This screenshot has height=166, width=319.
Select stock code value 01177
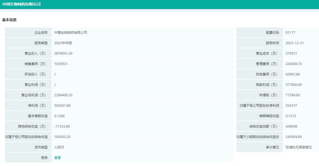point(290,32)
